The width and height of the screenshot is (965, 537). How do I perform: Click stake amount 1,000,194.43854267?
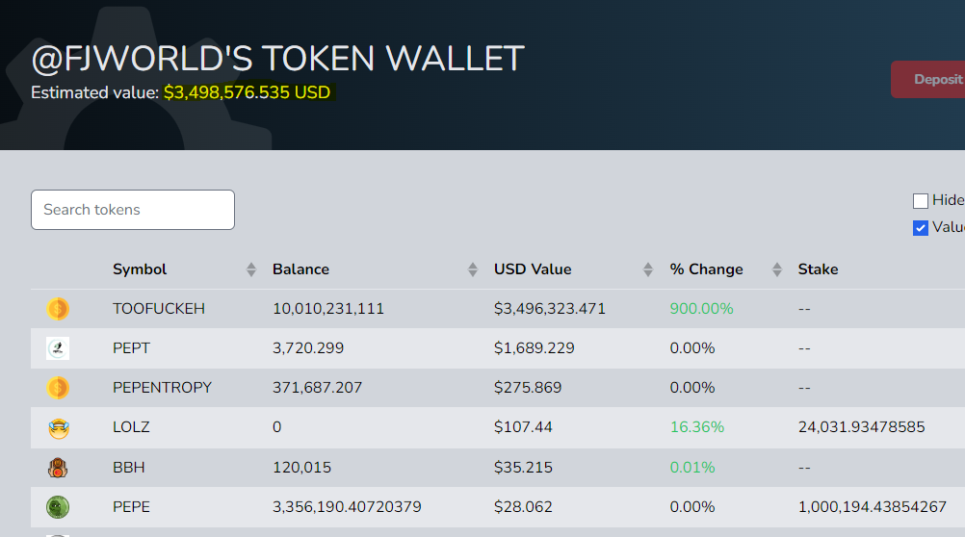coord(873,507)
